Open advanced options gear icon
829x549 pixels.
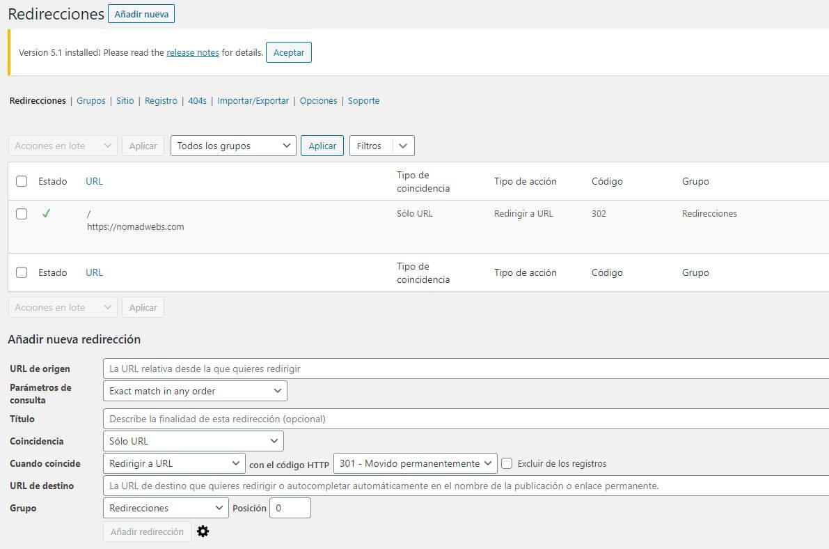(x=203, y=531)
